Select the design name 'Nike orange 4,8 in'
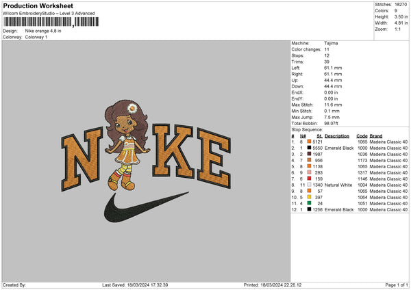This screenshot has width=411, height=290. [43, 31]
